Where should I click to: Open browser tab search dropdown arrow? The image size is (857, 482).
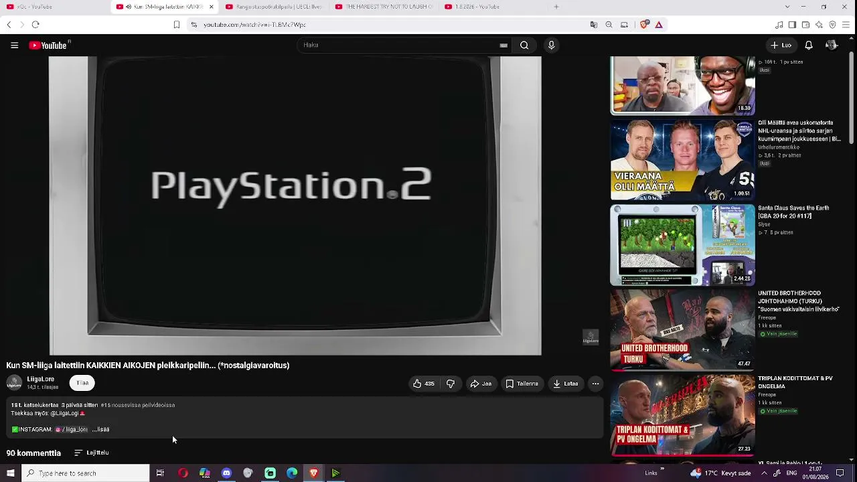click(x=787, y=7)
